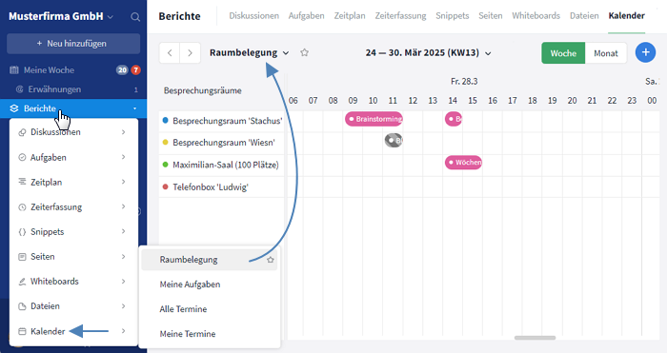667x353 pixels.
Task: Open the 14:00 pink event in Stachus row
Action: tap(453, 119)
